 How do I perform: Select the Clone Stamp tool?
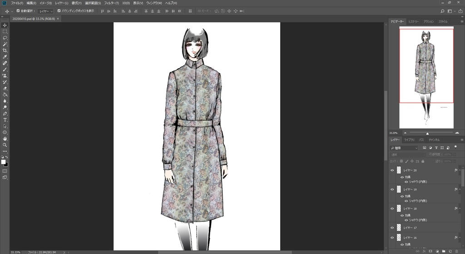coord(5,76)
